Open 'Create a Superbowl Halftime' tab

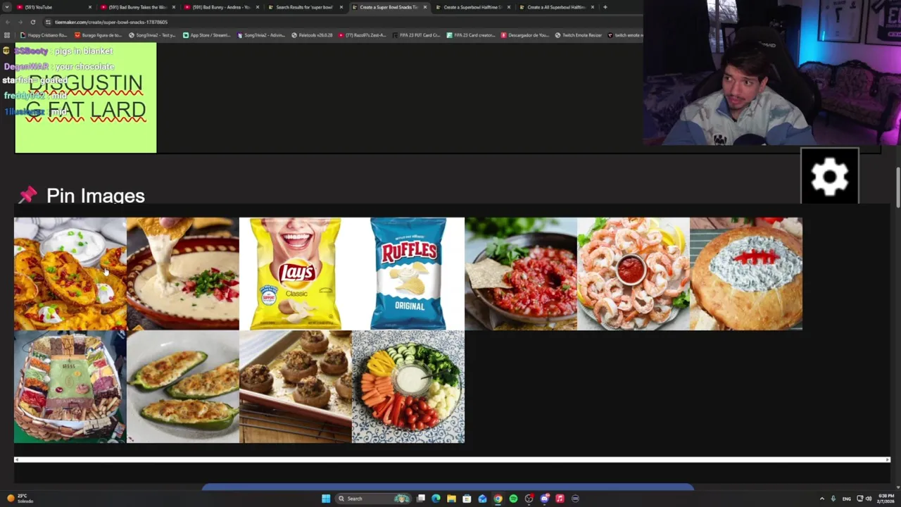coord(472,7)
